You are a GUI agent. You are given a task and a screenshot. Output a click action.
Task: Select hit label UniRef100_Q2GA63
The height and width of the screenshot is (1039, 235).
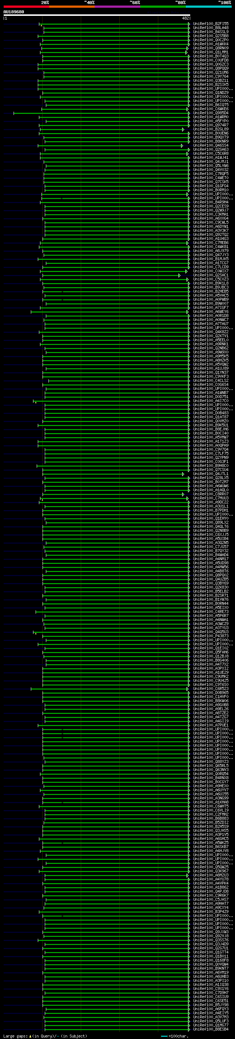(x=210, y=150)
